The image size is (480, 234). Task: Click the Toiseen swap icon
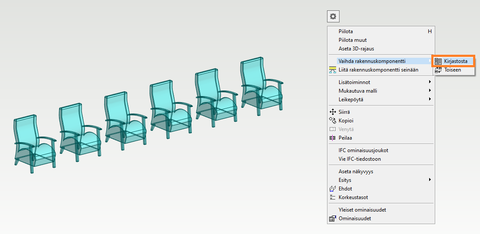point(438,69)
